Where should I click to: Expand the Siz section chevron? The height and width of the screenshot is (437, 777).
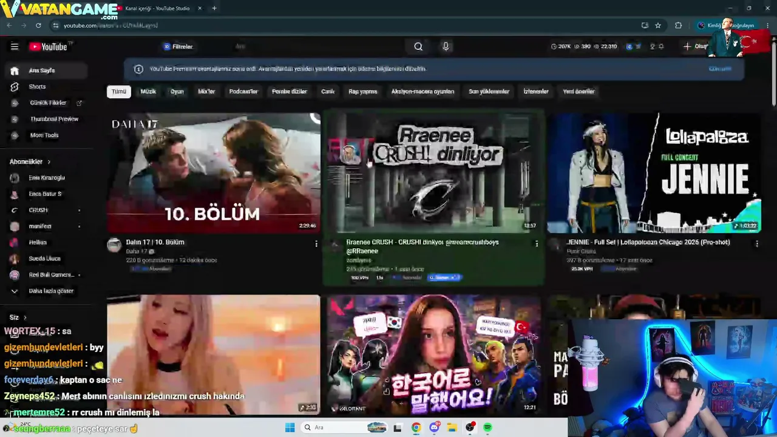tap(25, 317)
